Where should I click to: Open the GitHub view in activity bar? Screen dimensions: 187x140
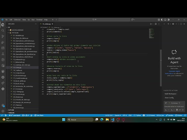[3, 71]
